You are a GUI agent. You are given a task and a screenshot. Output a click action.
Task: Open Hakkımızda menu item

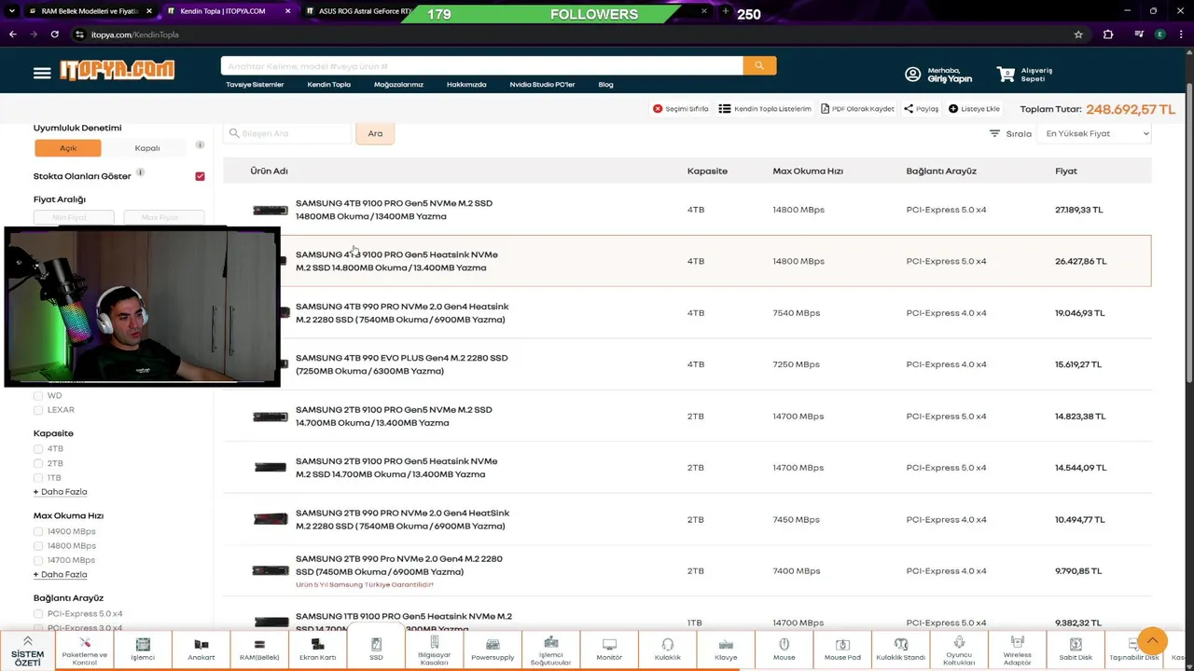pos(466,85)
